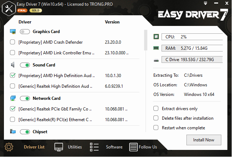Turn off the Network Card toggle
Image resolution: width=232 pixels, height=157 pixels.
(x=25, y=98)
